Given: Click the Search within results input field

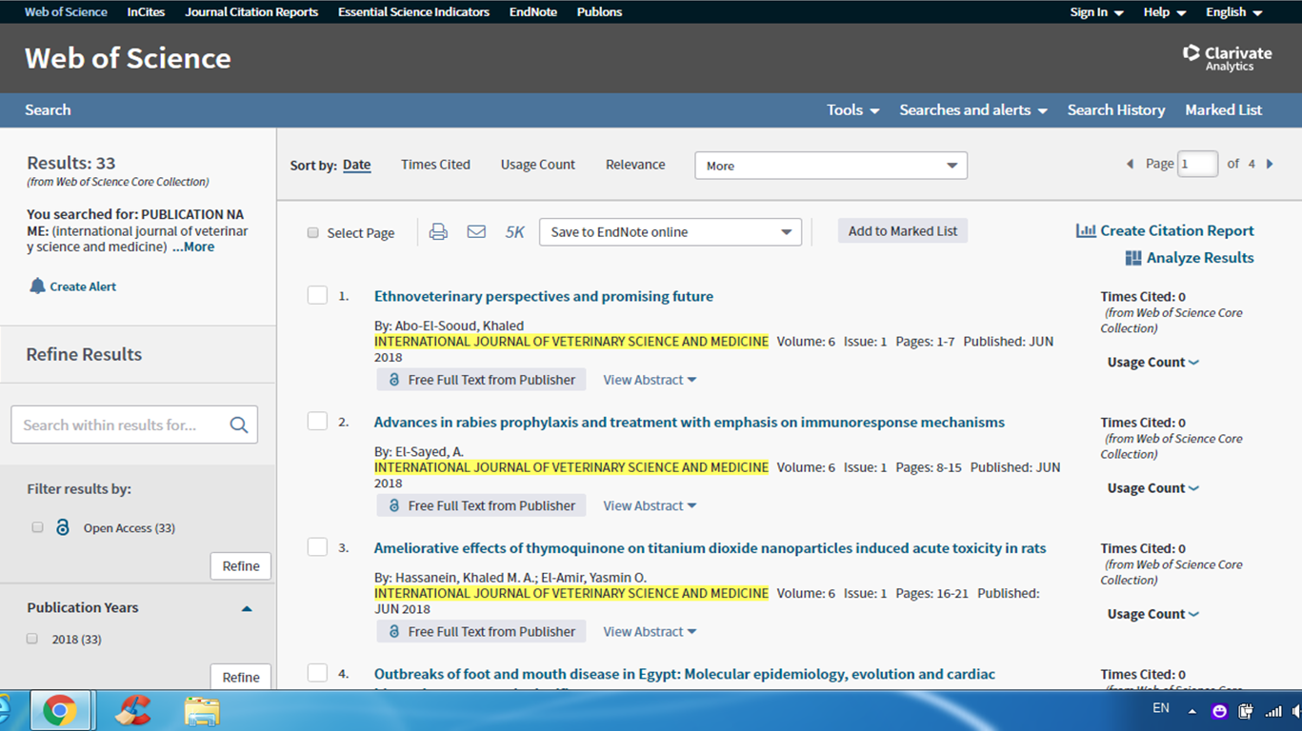Looking at the screenshot, I should click(119, 425).
